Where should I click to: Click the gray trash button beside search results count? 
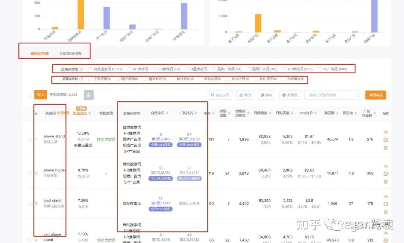89,95
